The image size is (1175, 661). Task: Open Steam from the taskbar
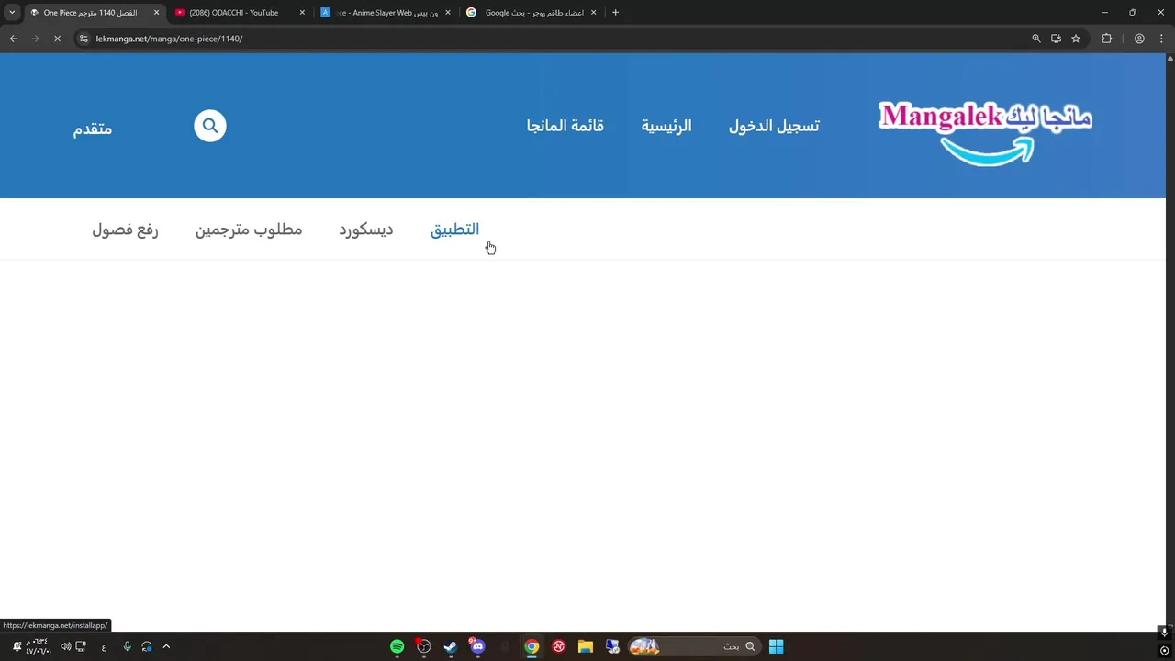coord(451,646)
